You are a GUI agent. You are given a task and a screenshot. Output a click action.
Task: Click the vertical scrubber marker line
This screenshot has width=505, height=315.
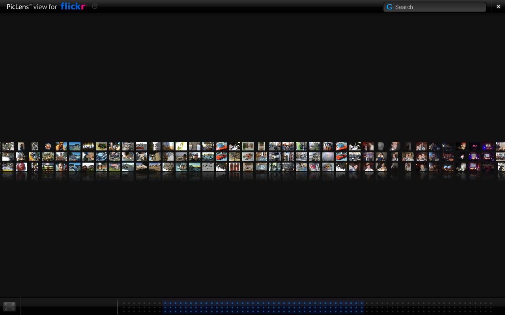(x=117, y=306)
